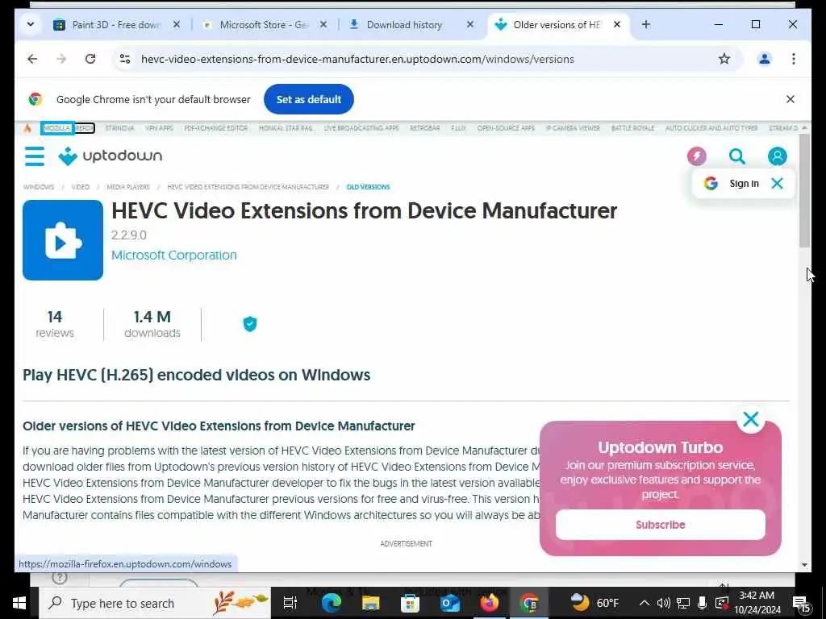The image size is (826, 619).
Task: Click the blue verified shield badge
Action: [x=250, y=324]
